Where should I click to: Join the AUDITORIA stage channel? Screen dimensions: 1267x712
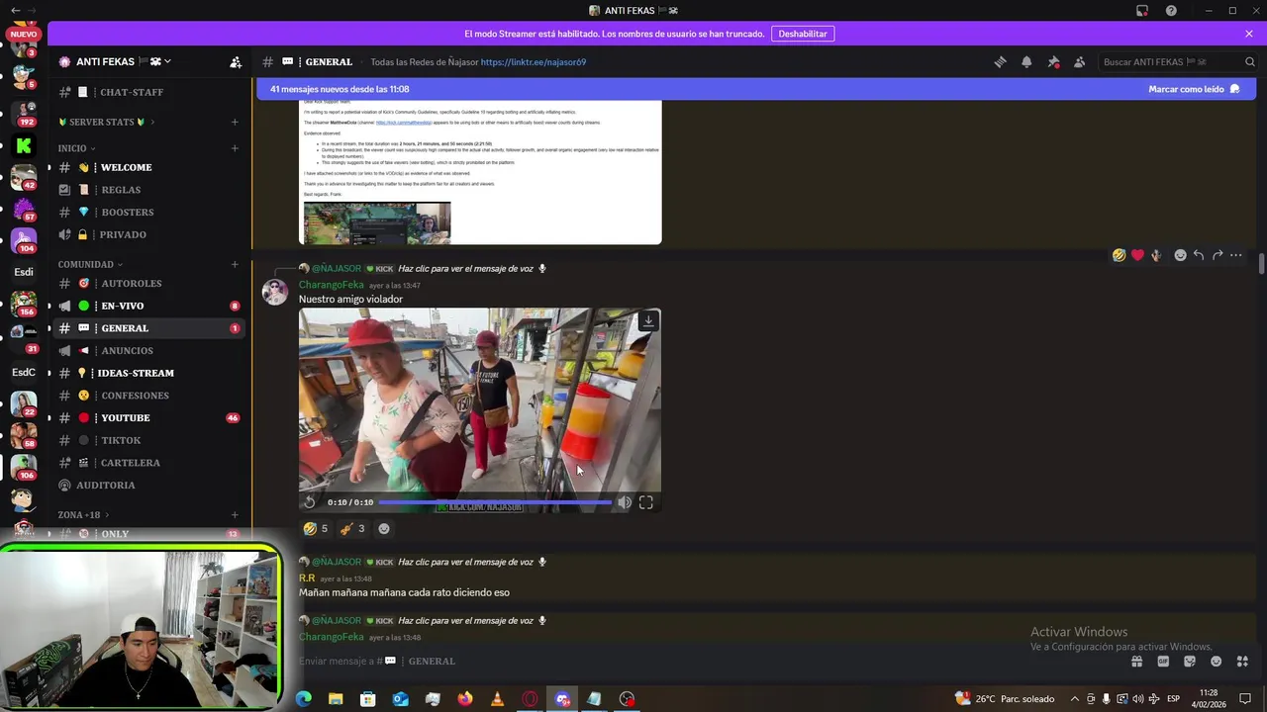[x=148, y=485]
